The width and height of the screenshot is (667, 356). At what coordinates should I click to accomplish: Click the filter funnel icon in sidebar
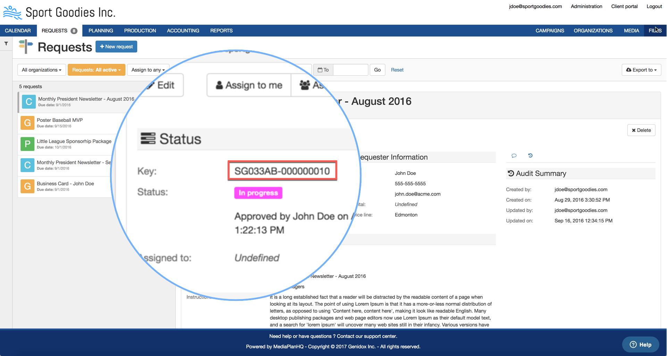(x=6, y=44)
